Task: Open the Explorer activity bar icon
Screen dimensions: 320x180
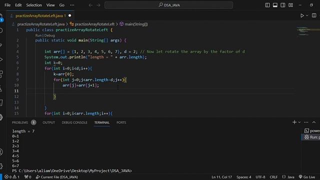Action: [1, 17]
